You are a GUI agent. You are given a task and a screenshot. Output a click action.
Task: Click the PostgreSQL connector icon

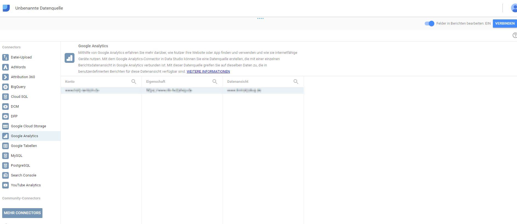pos(5,166)
